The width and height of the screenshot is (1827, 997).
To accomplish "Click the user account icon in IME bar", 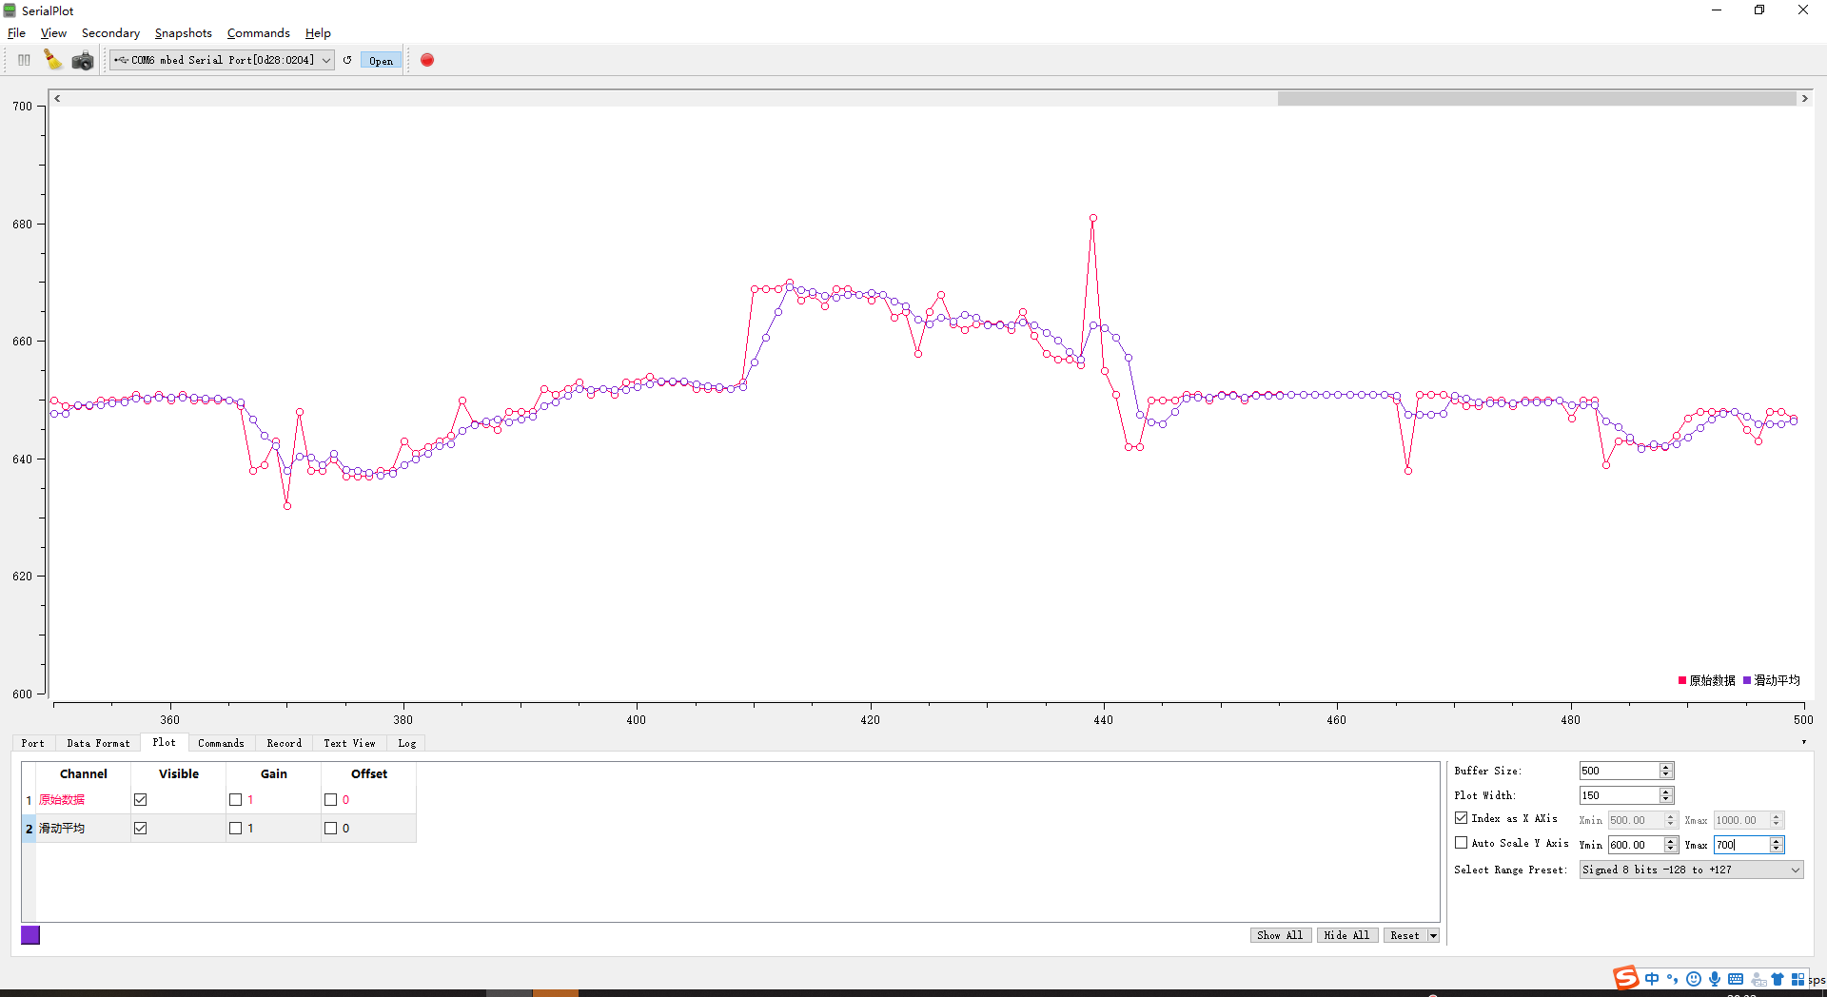I will [x=1758, y=979].
